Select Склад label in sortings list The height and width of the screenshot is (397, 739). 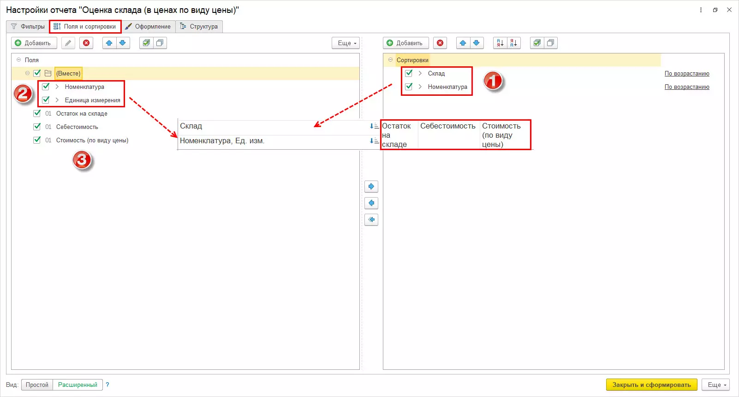436,73
